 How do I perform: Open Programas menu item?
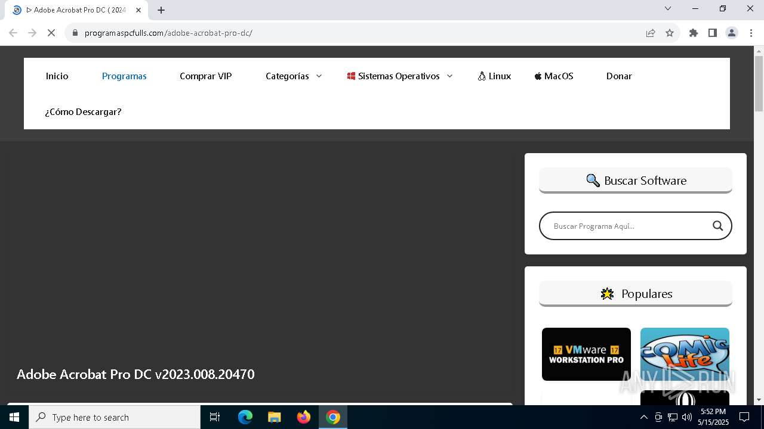(124, 76)
